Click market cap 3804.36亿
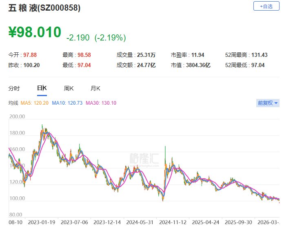The image size is (284, 227). (x=198, y=65)
